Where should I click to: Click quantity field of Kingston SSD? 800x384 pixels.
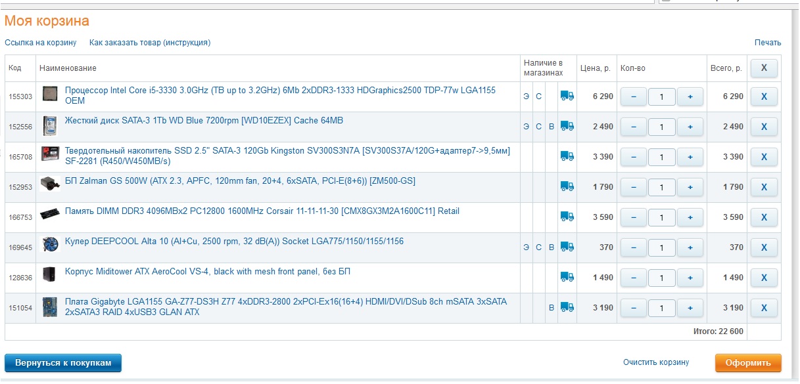tap(662, 157)
